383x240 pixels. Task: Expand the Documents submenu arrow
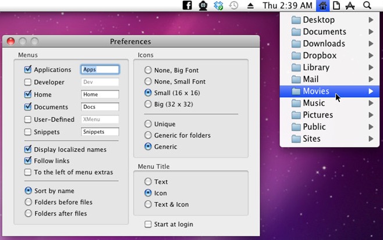point(371,32)
